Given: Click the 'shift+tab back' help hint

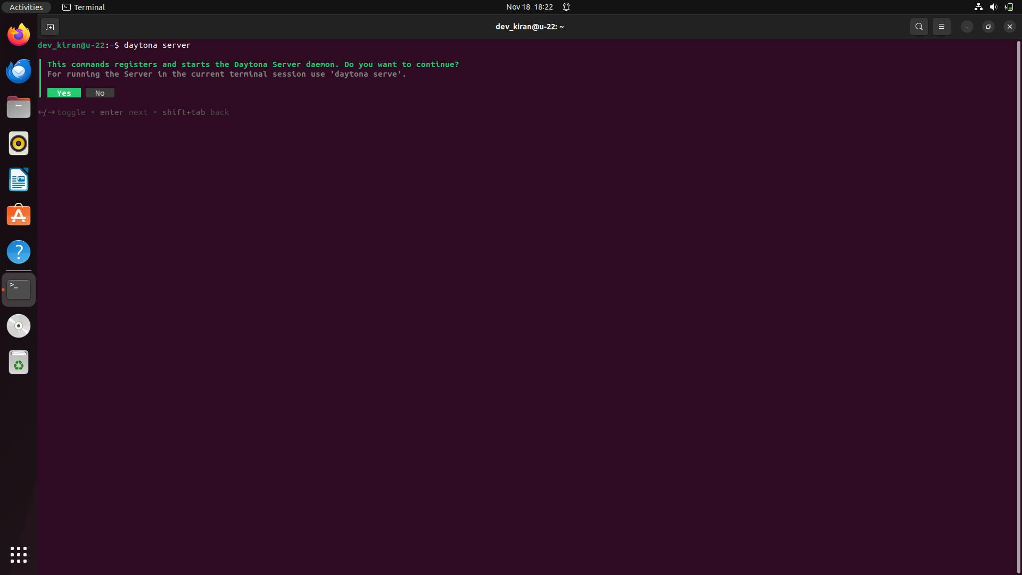Looking at the screenshot, I should click(195, 112).
